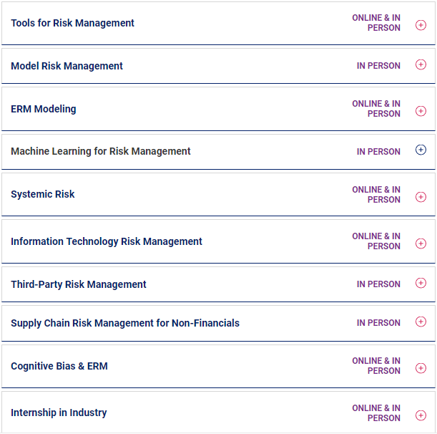The width and height of the screenshot is (437, 434).
Task: Click the Systemic Risk course title
Action: coord(42,194)
